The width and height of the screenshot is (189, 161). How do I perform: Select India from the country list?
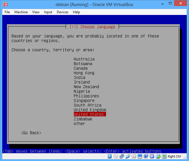click(80, 77)
